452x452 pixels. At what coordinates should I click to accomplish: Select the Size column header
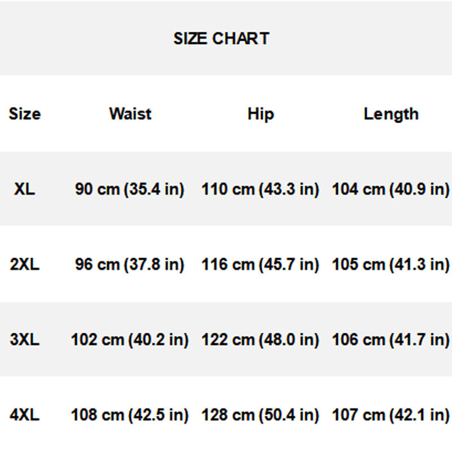pos(25,114)
